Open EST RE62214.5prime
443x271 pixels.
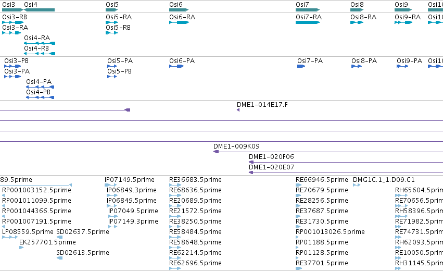(x=175, y=258)
